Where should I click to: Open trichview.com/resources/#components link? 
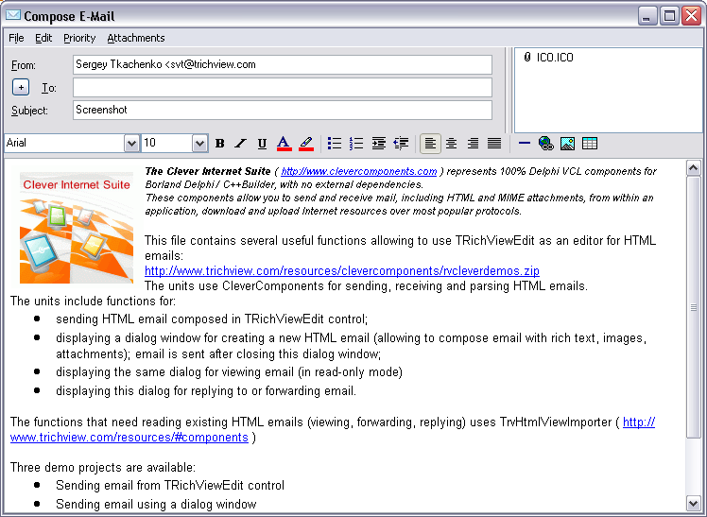129,438
